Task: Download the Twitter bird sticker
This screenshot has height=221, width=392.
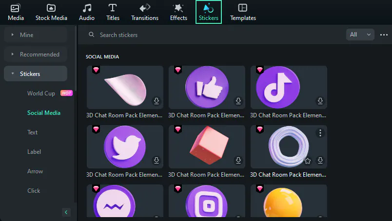Action: coord(157,160)
